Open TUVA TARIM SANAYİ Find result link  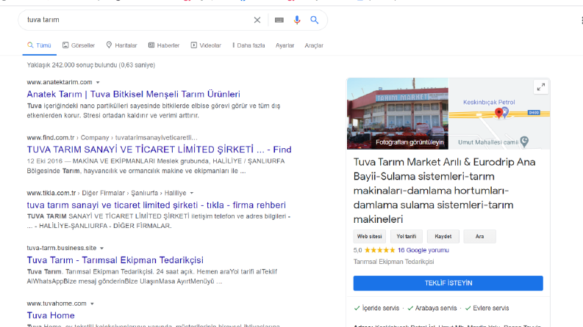click(159, 150)
